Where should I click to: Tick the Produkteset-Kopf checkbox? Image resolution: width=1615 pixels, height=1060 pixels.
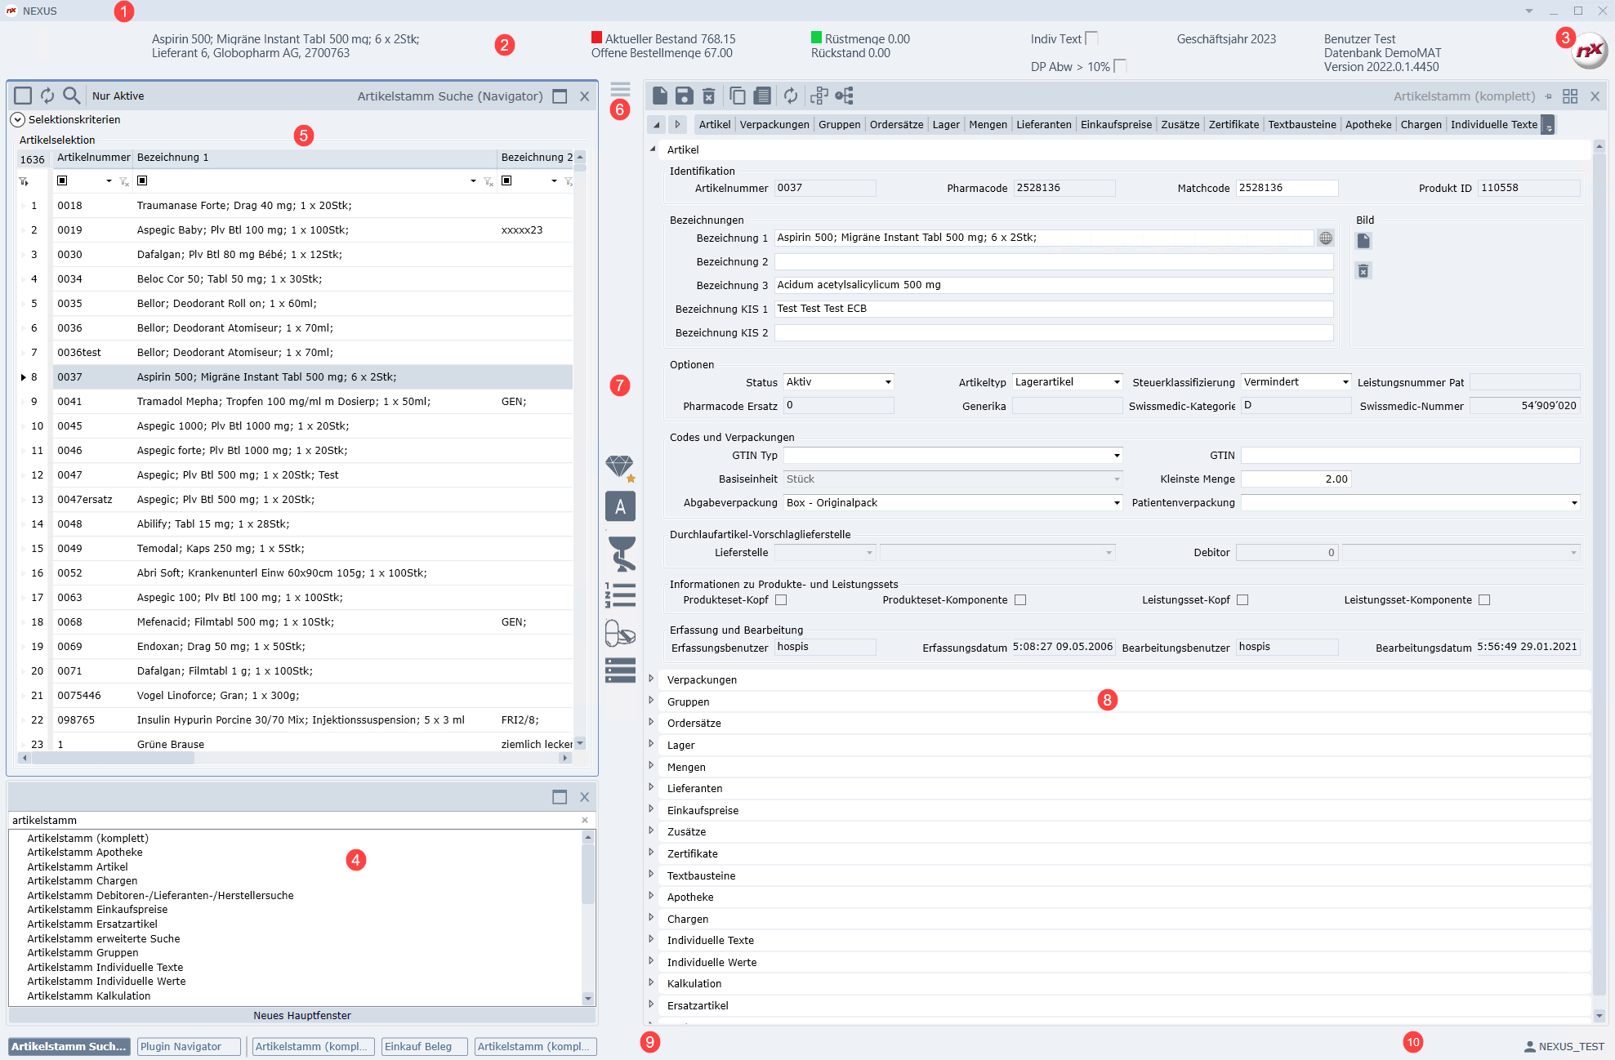[781, 600]
